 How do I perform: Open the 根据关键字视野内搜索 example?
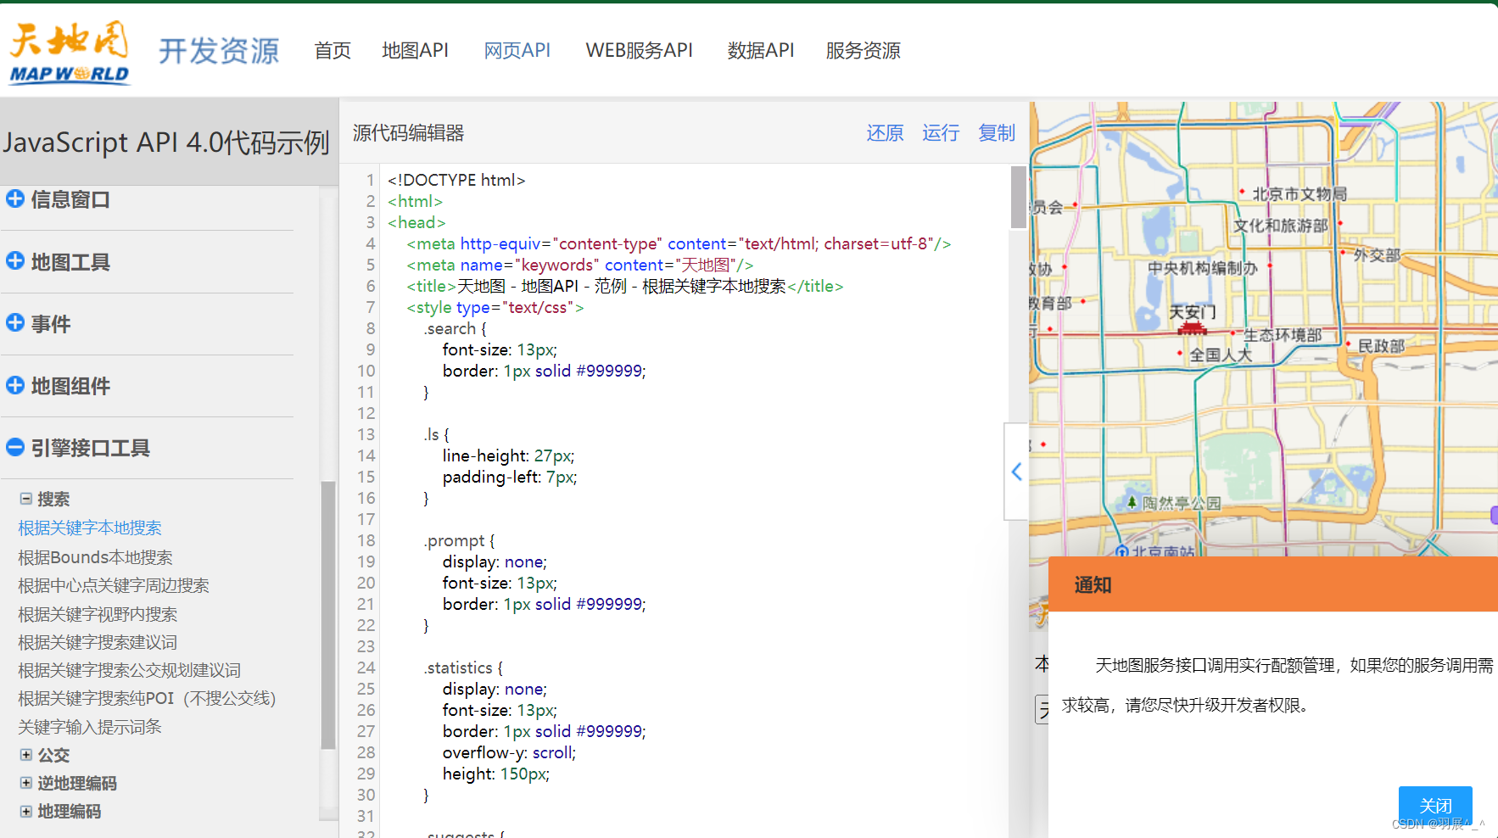(98, 614)
